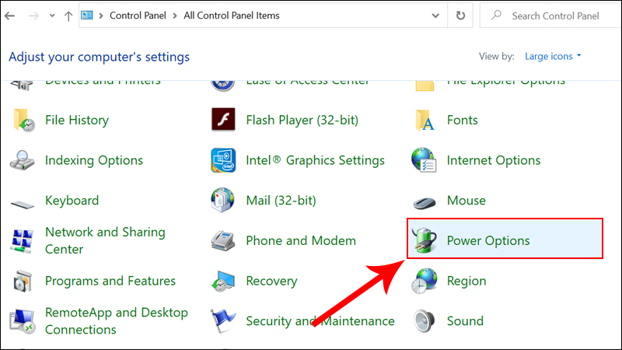Image resolution: width=622 pixels, height=350 pixels.
Task: Open address bar history dropdown arrow
Action: 440,16
